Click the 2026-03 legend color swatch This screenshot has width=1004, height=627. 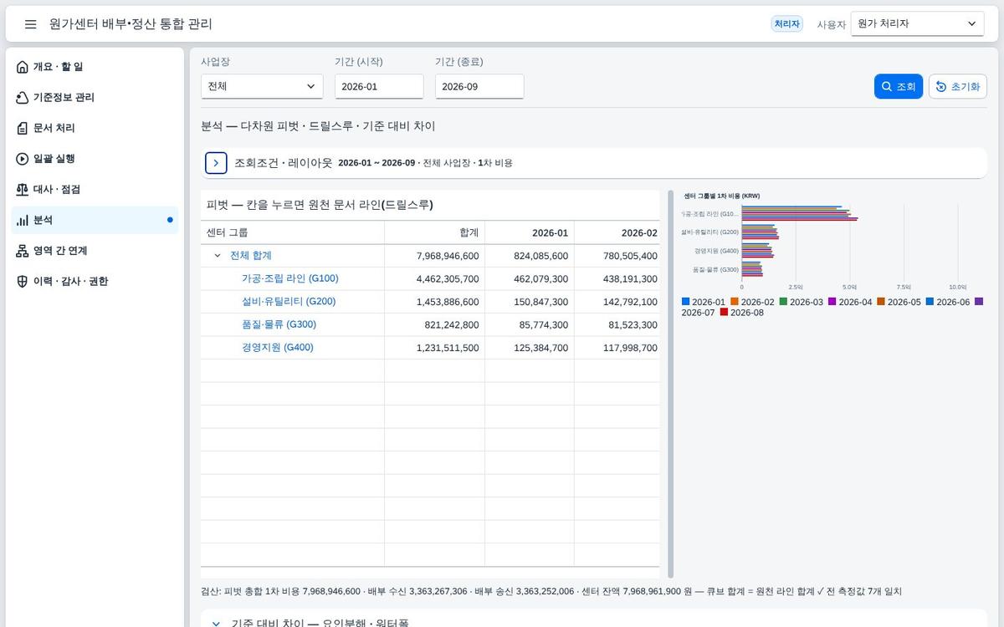click(784, 302)
